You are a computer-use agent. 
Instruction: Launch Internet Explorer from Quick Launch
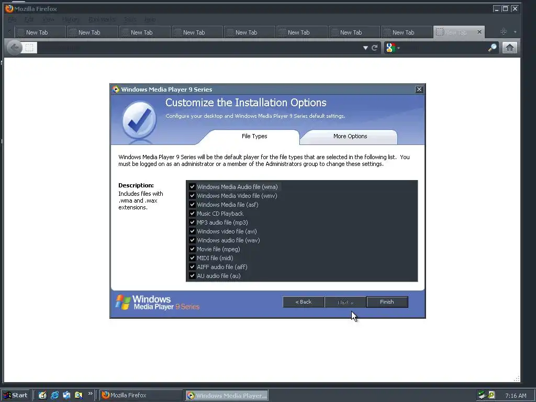click(54, 395)
